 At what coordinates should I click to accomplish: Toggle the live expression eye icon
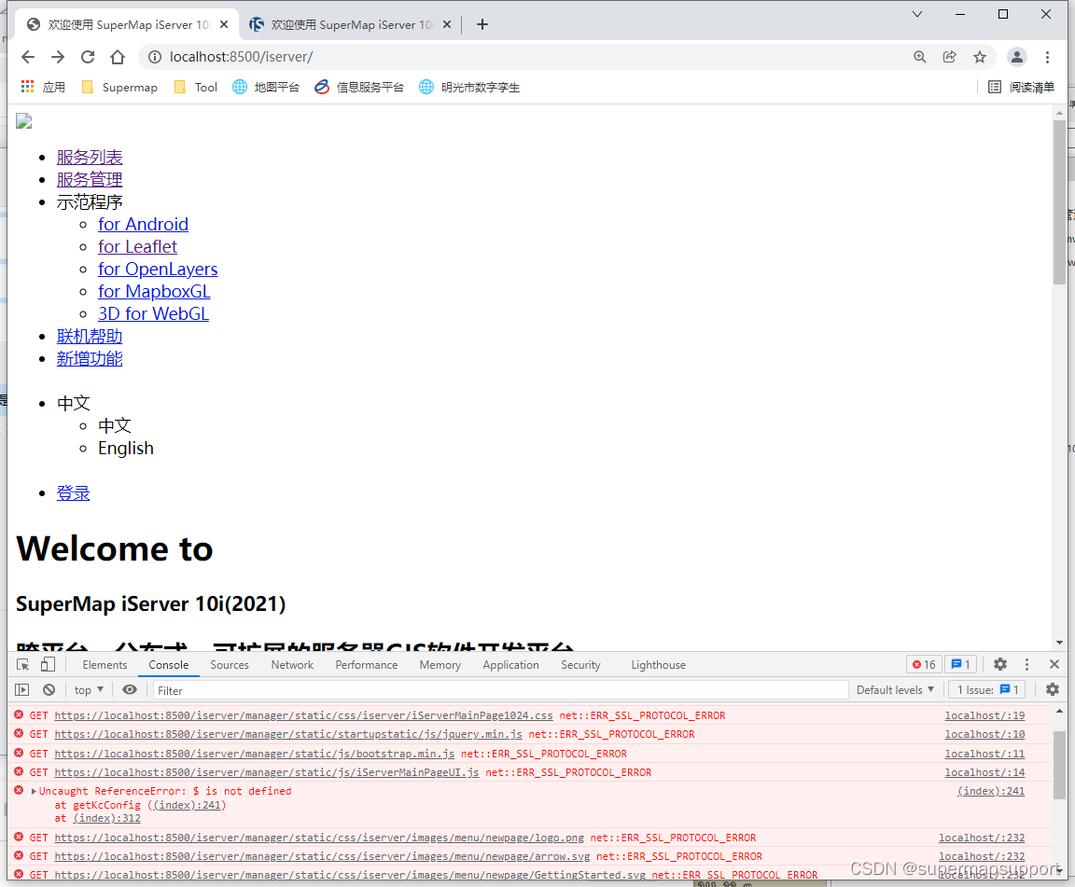[130, 690]
